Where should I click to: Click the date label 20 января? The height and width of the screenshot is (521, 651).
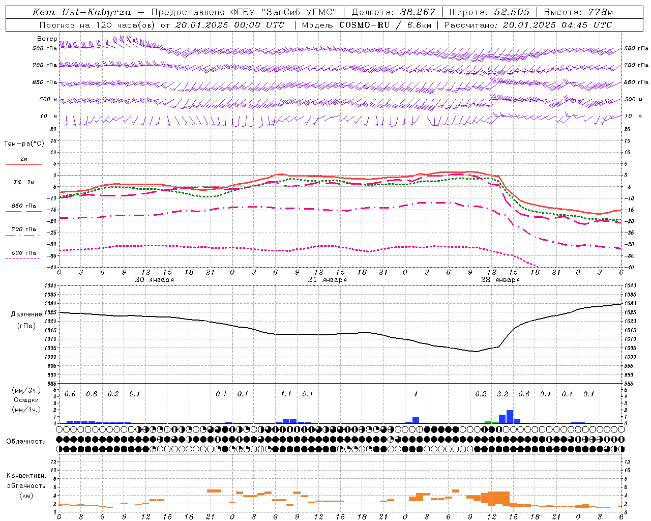[x=154, y=280]
